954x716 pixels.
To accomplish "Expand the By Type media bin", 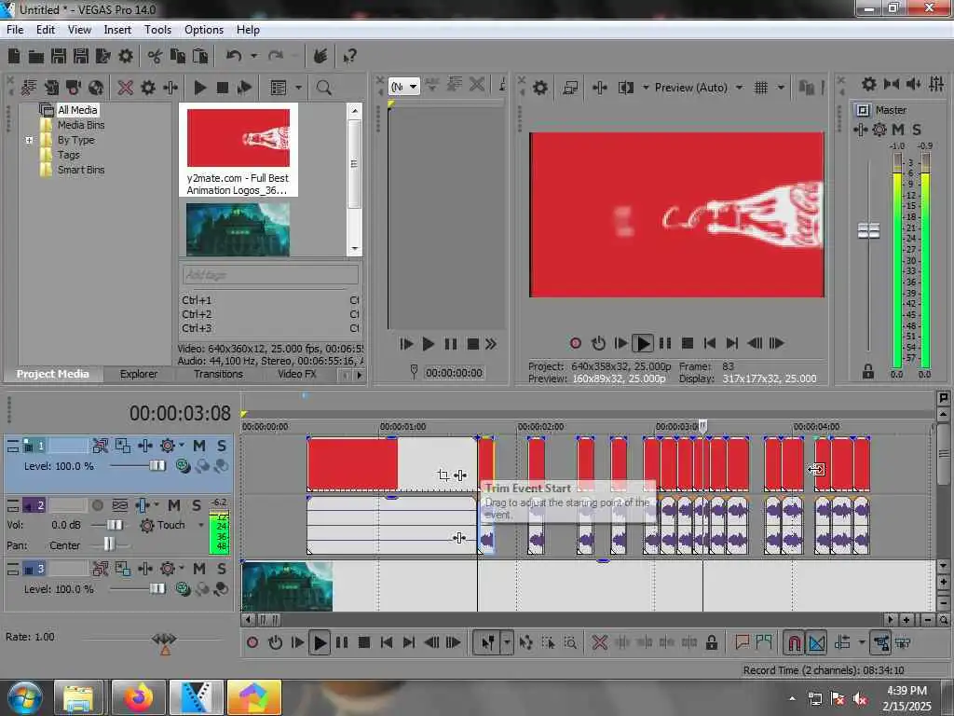I will pos(29,140).
